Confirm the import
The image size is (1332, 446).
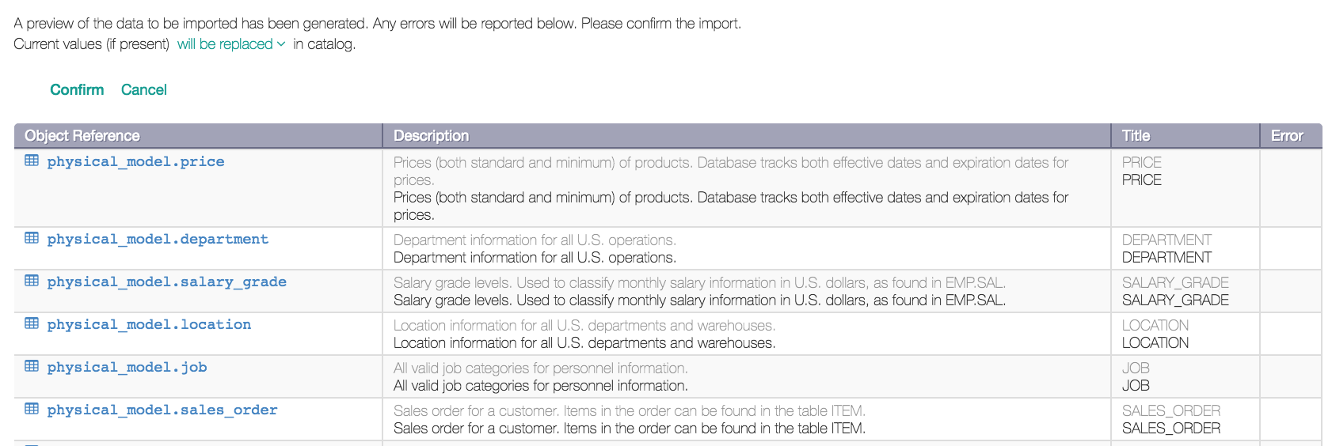(x=77, y=90)
